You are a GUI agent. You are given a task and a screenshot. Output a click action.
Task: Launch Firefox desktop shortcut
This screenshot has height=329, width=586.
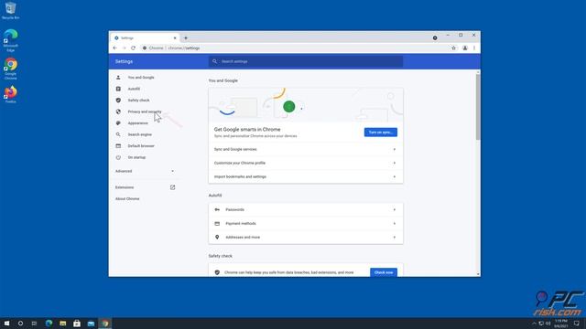(x=10, y=94)
